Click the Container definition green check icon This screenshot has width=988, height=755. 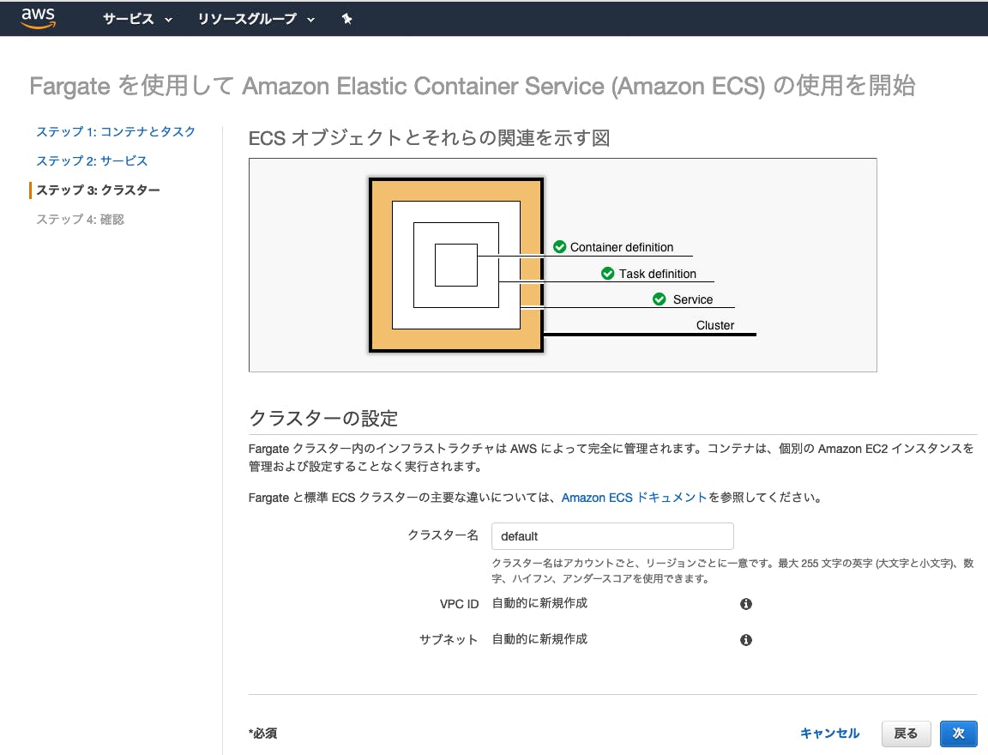(x=559, y=247)
